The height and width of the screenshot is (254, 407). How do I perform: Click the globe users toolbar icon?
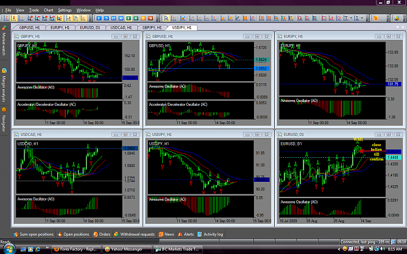[x=397, y=18]
